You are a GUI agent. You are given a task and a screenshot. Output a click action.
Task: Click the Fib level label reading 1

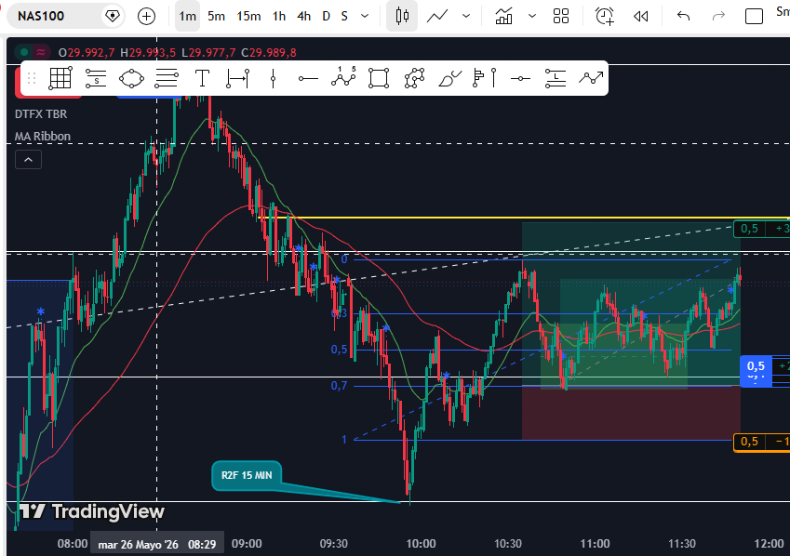tap(344, 440)
